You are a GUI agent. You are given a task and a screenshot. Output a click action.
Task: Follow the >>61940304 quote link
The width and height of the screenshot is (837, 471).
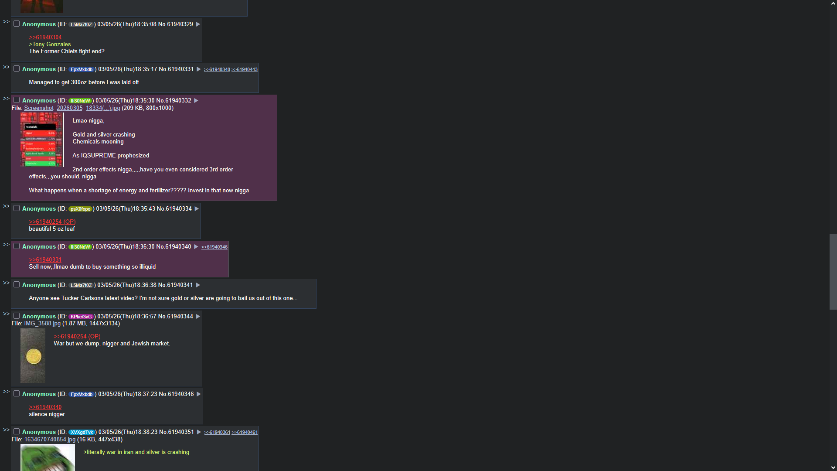click(45, 38)
